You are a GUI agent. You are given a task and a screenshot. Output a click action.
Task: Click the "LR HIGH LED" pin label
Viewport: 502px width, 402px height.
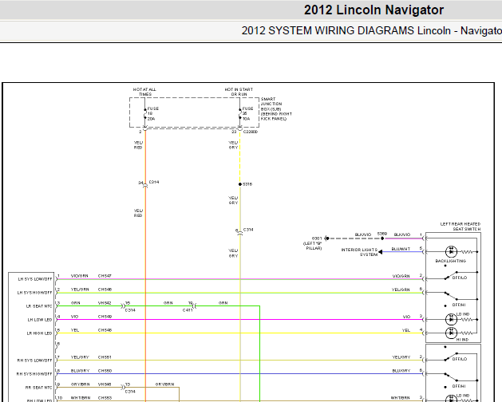[39, 333]
